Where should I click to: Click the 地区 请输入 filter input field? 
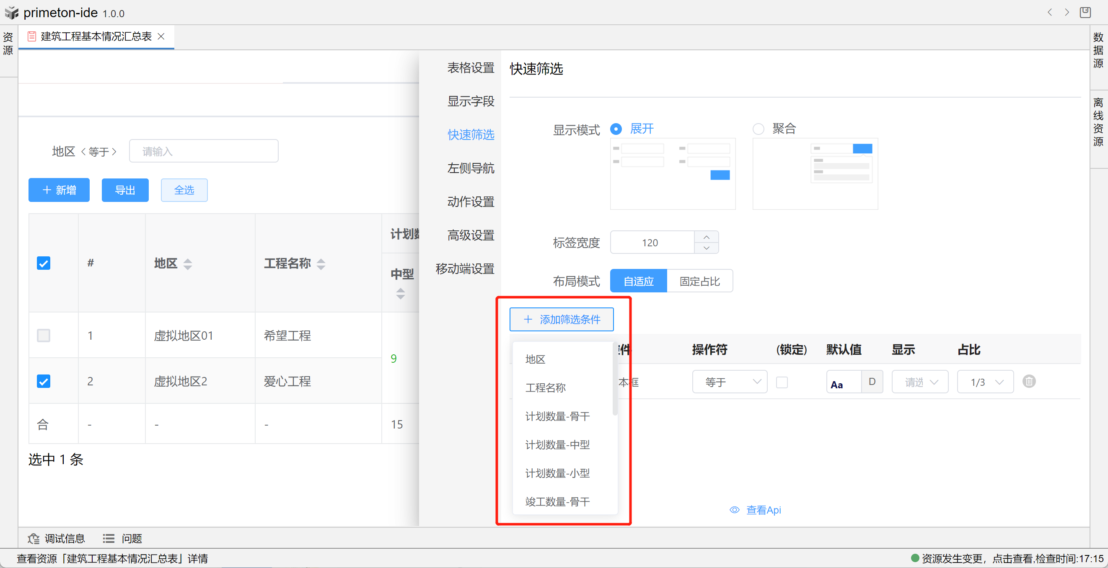click(x=203, y=151)
